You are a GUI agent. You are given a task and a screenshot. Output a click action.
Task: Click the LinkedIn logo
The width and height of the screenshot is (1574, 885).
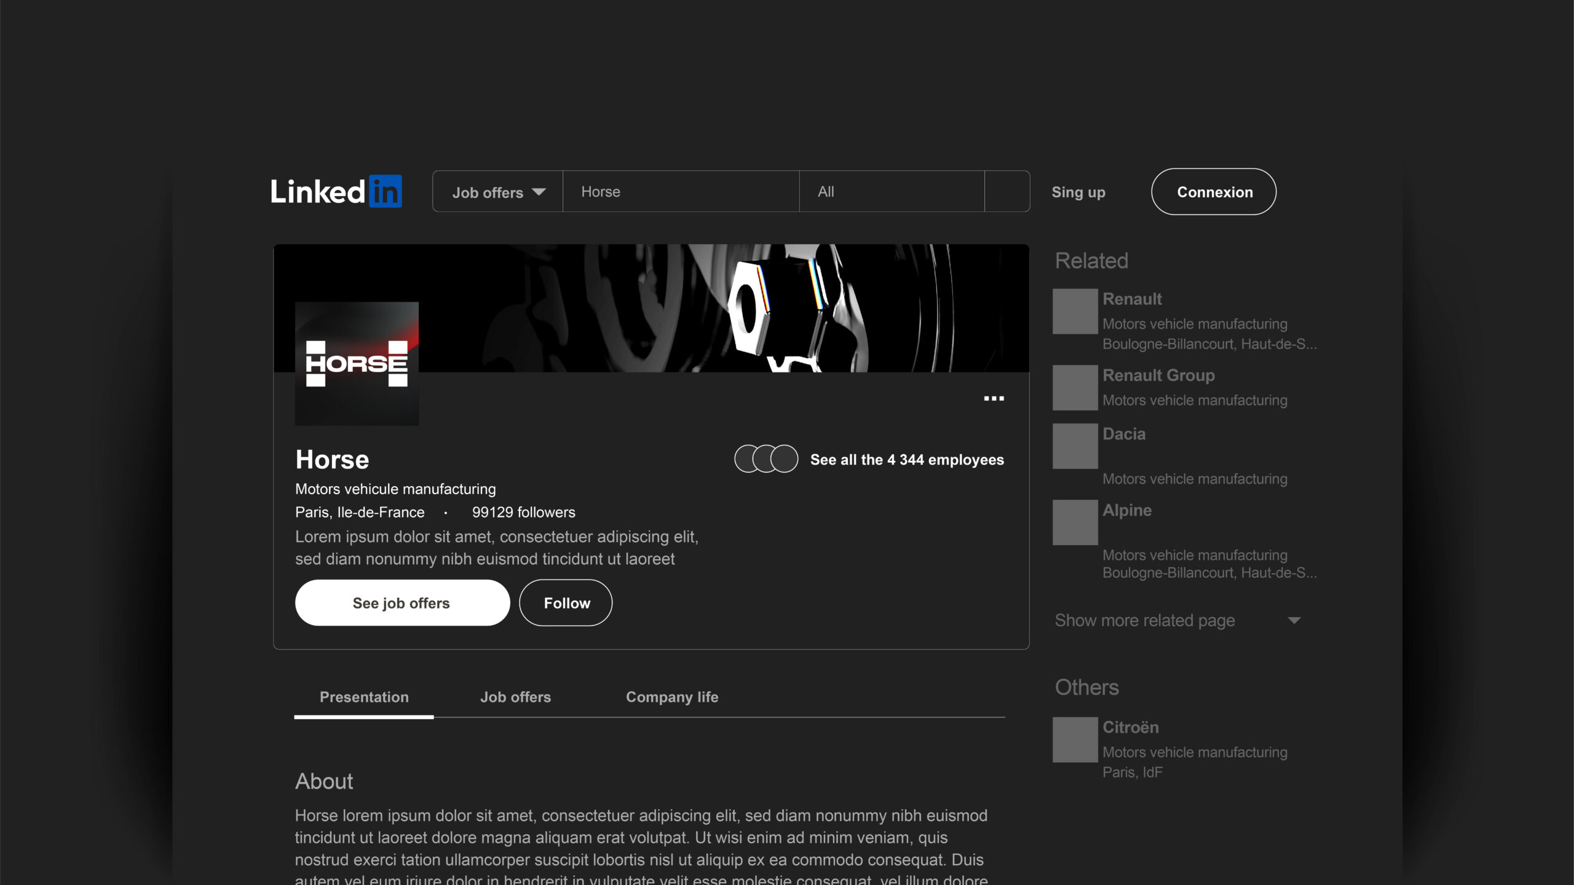(x=336, y=192)
